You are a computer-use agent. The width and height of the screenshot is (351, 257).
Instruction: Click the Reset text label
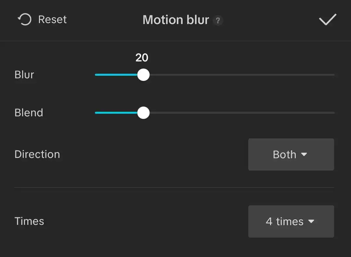tap(52, 19)
